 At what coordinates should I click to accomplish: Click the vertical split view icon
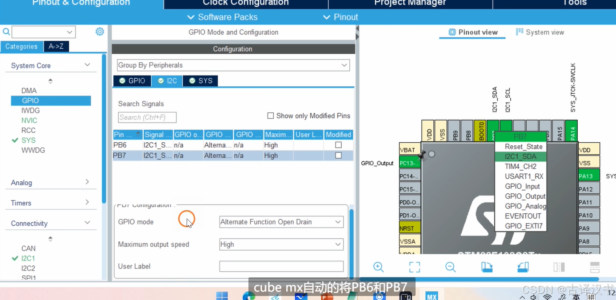tap(595, 267)
